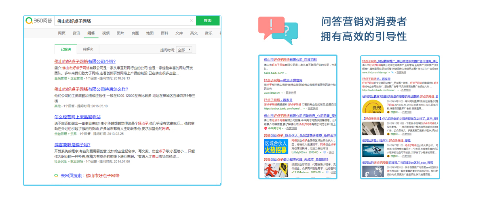Clear the search box with the X icon
The width and height of the screenshot is (485, 202).
191,21
